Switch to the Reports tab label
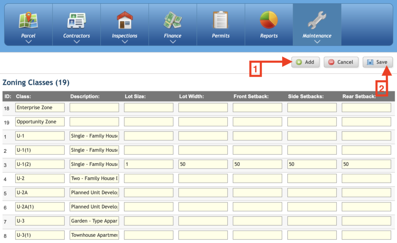397x243 pixels. (x=269, y=36)
